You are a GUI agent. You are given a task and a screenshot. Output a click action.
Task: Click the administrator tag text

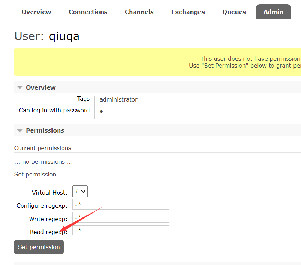pos(118,99)
